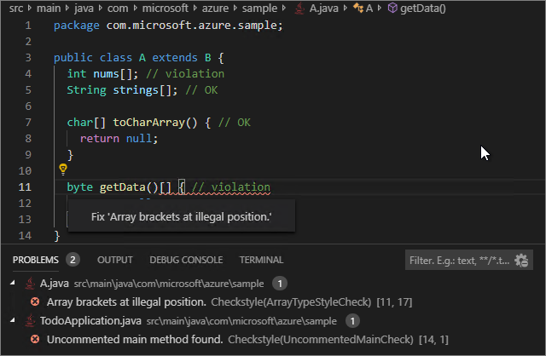Click the Java icon beside TodoApplication.java

click(30, 320)
